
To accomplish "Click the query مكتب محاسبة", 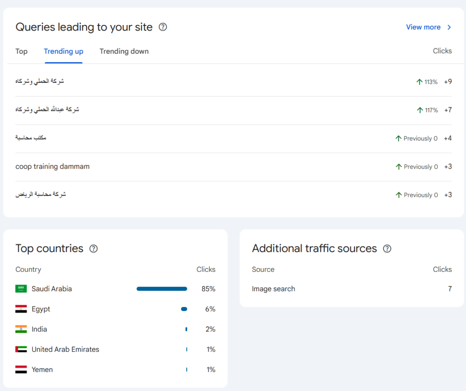I will [x=30, y=138].
